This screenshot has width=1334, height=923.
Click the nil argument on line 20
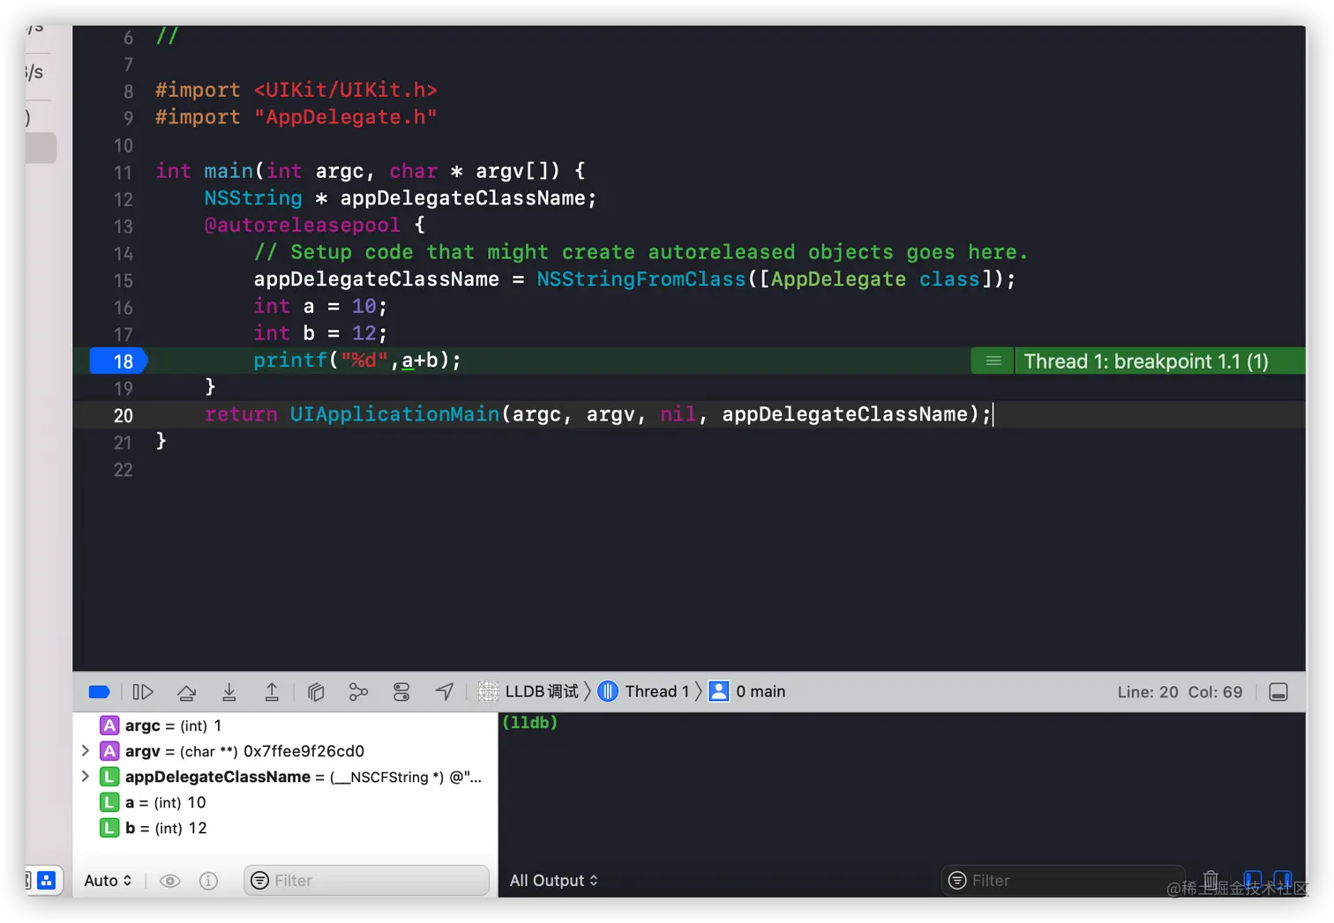click(678, 414)
